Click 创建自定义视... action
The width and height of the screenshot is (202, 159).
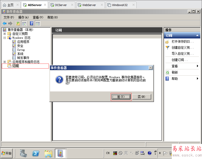(x=182, y=47)
